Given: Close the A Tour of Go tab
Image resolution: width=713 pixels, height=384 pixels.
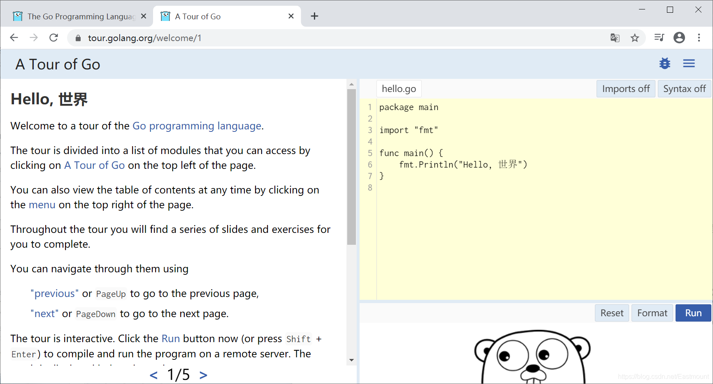Looking at the screenshot, I should coord(291,16).
